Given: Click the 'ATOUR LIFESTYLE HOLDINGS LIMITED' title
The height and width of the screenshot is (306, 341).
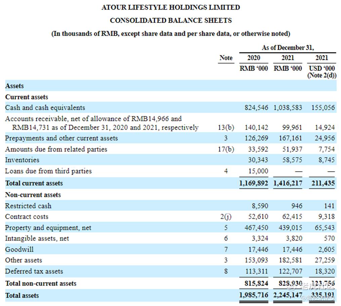Looking at the screenshot, I should [171, 7].
